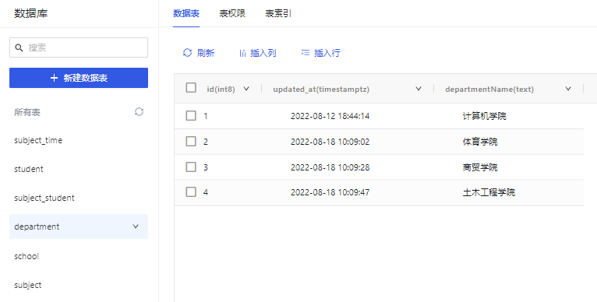Click the plus icon on 新建数据表 button

[54, 78]
